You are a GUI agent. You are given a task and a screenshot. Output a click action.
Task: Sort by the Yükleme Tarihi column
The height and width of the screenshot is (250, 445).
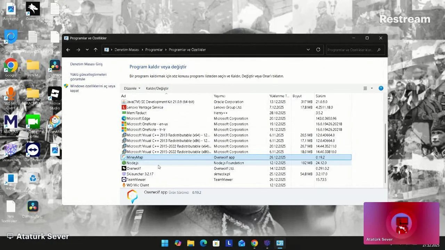(x=280, y=96)
